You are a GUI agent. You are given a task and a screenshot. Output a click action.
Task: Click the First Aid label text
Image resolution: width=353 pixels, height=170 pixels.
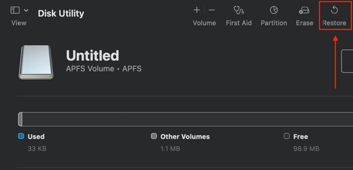coord(239,23)
